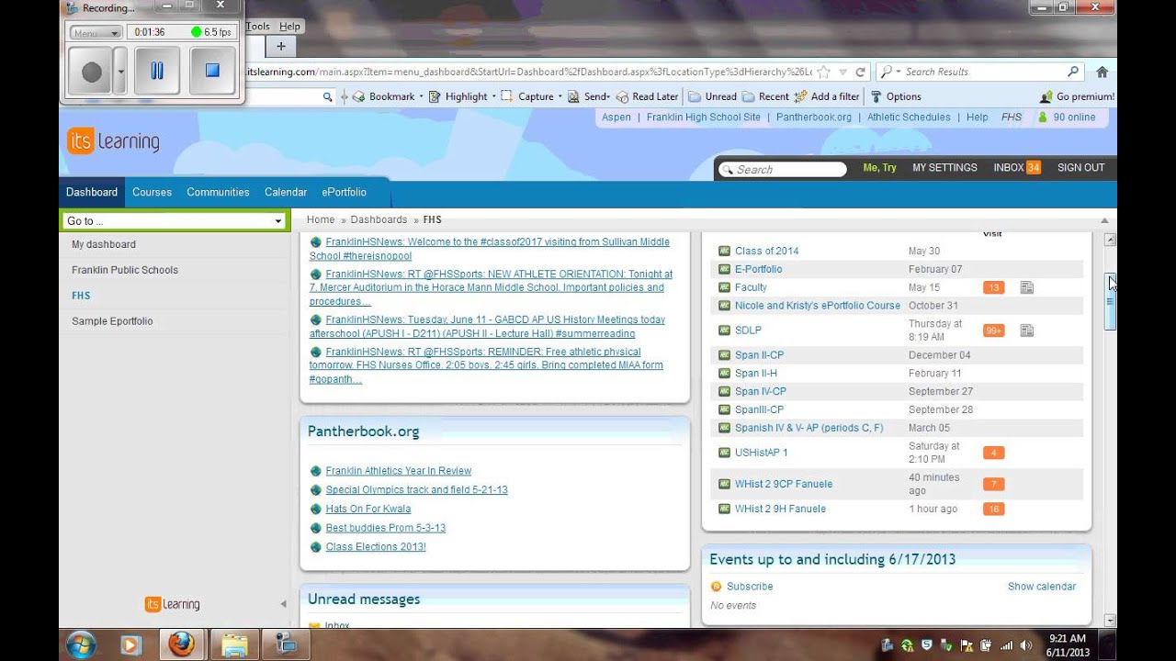The width and height of the screenshot is (1176, 661).
Task: Open the Class of 2014 course
Action: [x=767, y=251]
